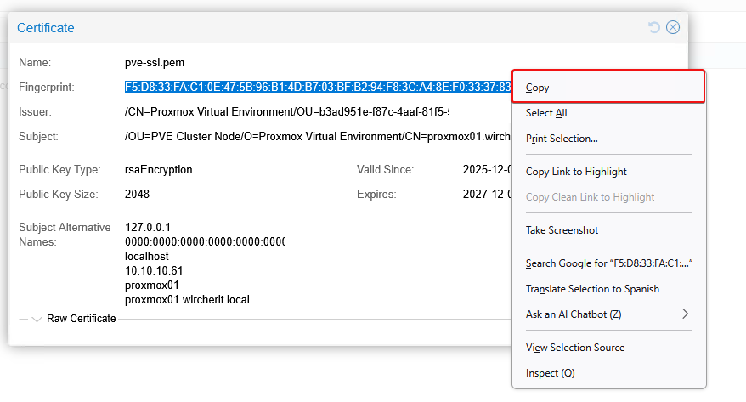Click Print Selection... menu entry
This screenshot has height=402, width=746.
point(562,139)
